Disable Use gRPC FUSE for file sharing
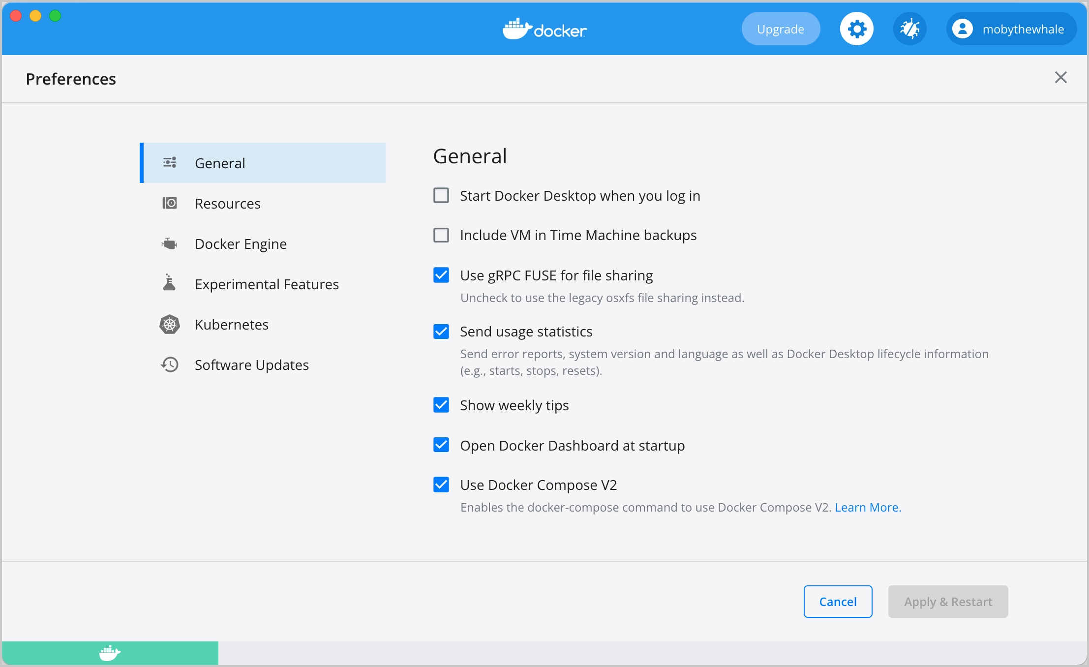 (x=441, y=275)
